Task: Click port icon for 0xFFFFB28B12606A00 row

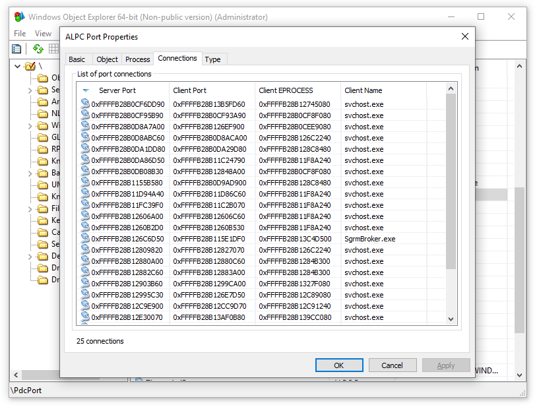Action: point(85,216)
